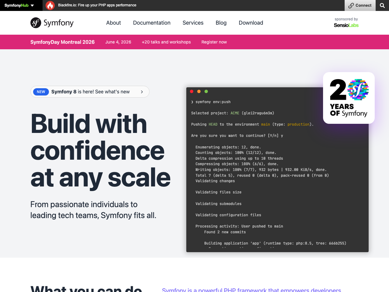Open the Documentation menu

click(152, 23)
